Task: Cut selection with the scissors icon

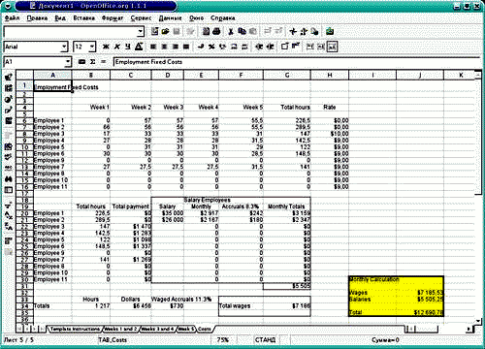Action: pos(231,31)
